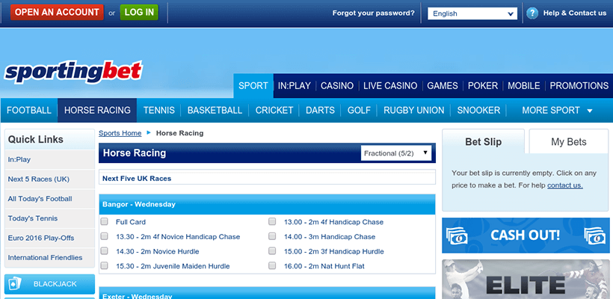Open International Friendlies quick link
This screenshot has width=613, height=299.
point(49,258)
